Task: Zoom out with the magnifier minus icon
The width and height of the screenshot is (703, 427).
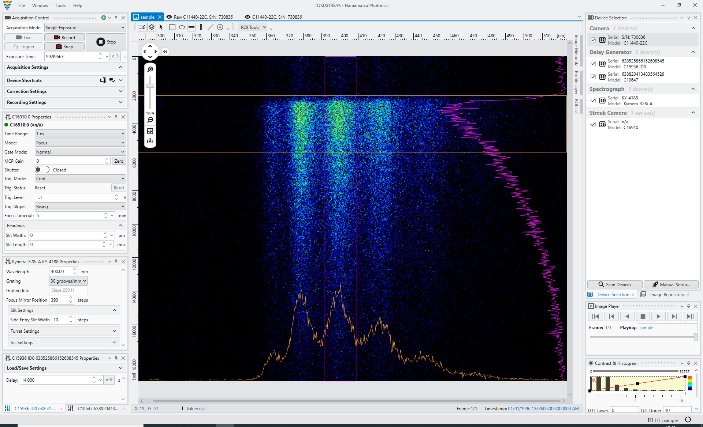Action: [150, 120]
